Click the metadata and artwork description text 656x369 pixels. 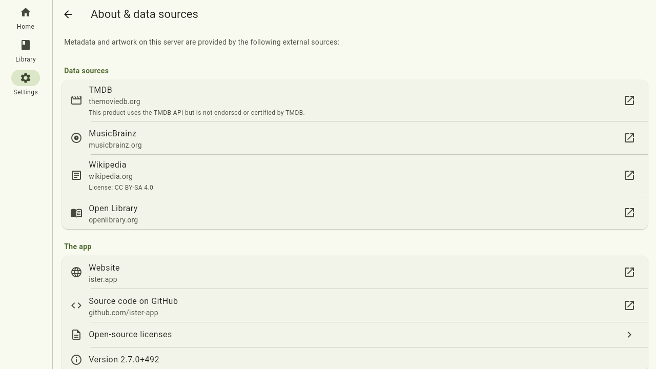[201, 42]
